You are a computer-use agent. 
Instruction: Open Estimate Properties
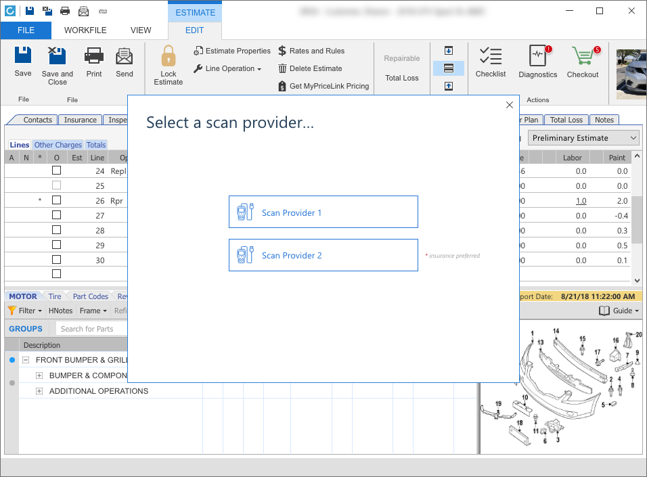point(232,51)
